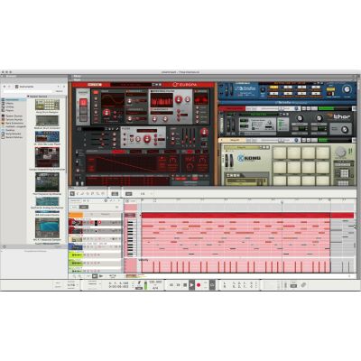Expand the Dr. Octo Rex Programmer bar

(286, 103)
